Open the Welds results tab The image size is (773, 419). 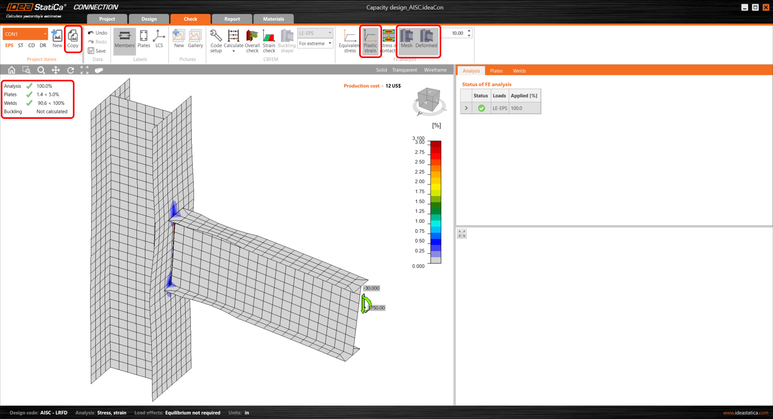click(x=519, y=71)
